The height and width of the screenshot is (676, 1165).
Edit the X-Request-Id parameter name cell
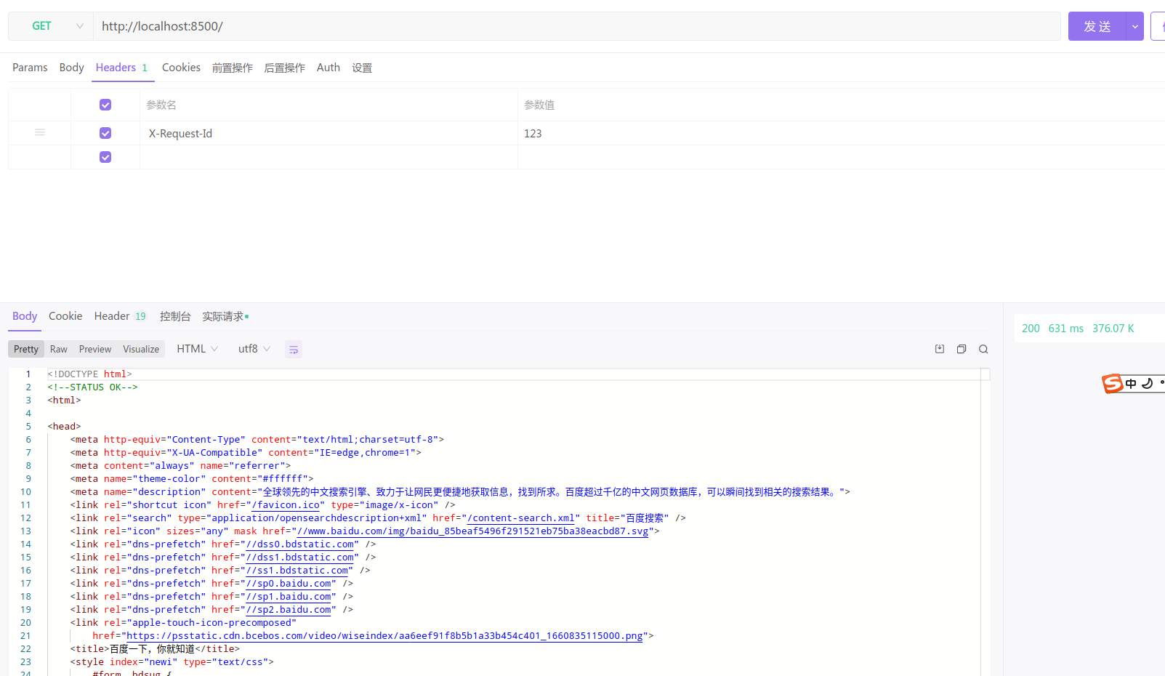(x=328, y=133)
